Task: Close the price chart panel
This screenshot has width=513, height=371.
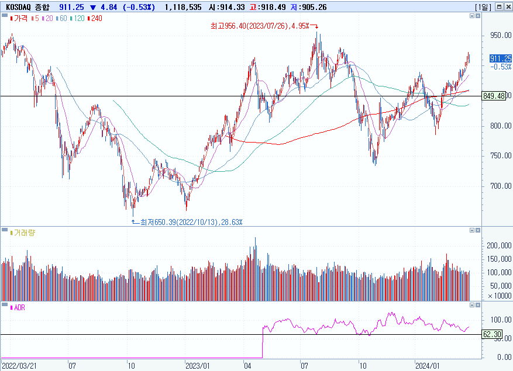Action: (478, 16)
